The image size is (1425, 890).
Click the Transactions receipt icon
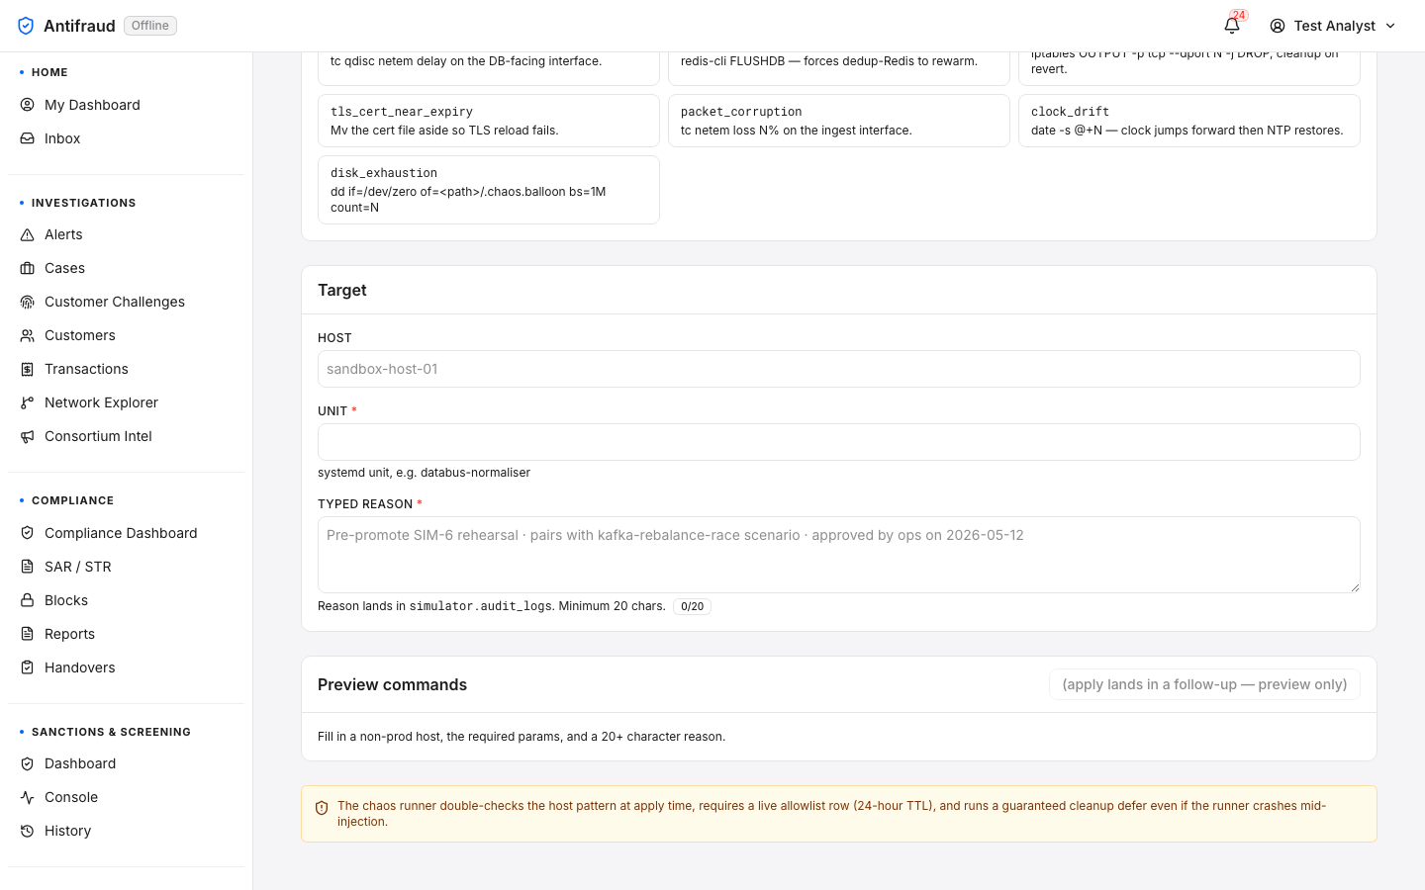pos(28,369)
